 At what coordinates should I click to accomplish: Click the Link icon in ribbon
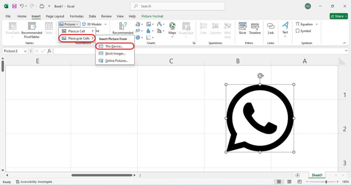point(271,29)
